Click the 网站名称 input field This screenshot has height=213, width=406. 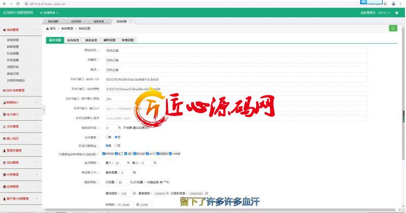[x=236, y=51]
